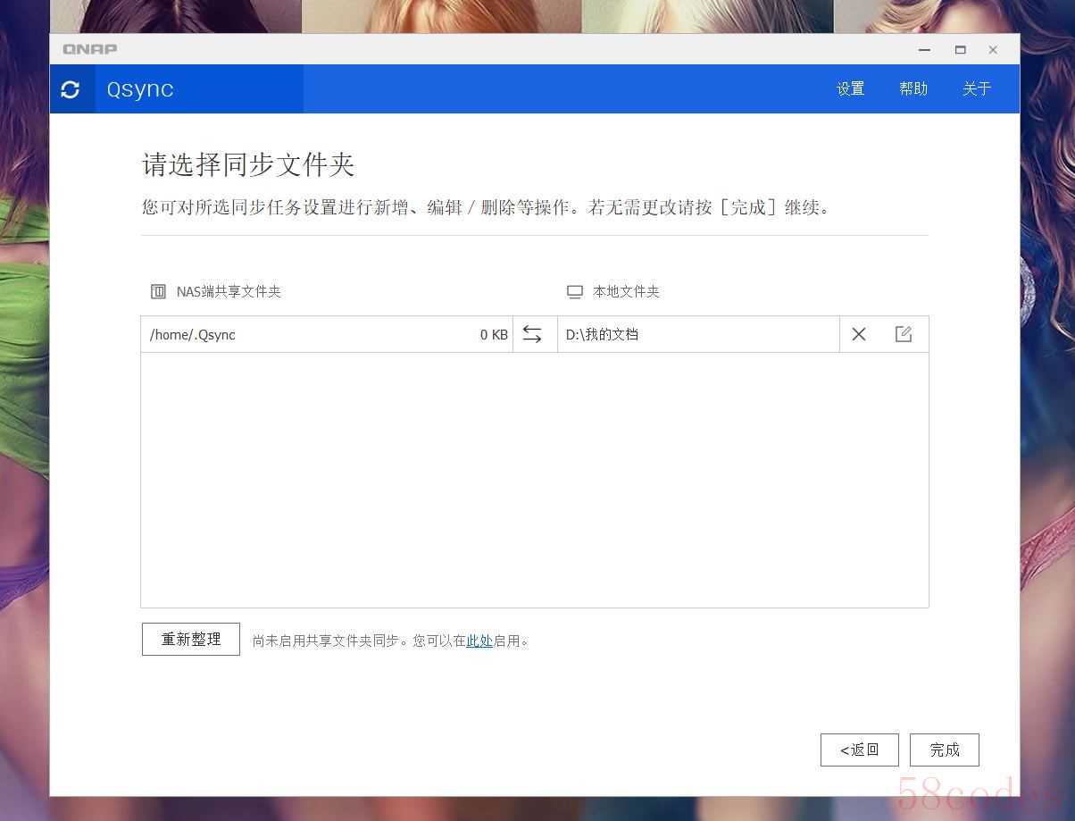The width and height of the screenshot is (1075, 821).
Task: Open the 关于 menu item
Action: click(x=977, y=89)
